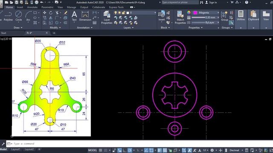Click the Erase tool icon

66,13
